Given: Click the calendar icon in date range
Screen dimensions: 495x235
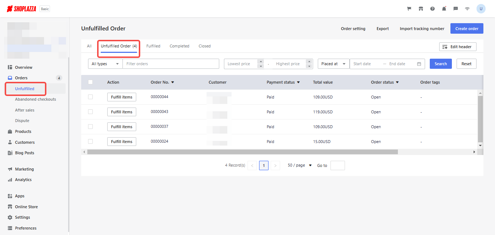Looking at the screenshot, I should pos(419,64).
